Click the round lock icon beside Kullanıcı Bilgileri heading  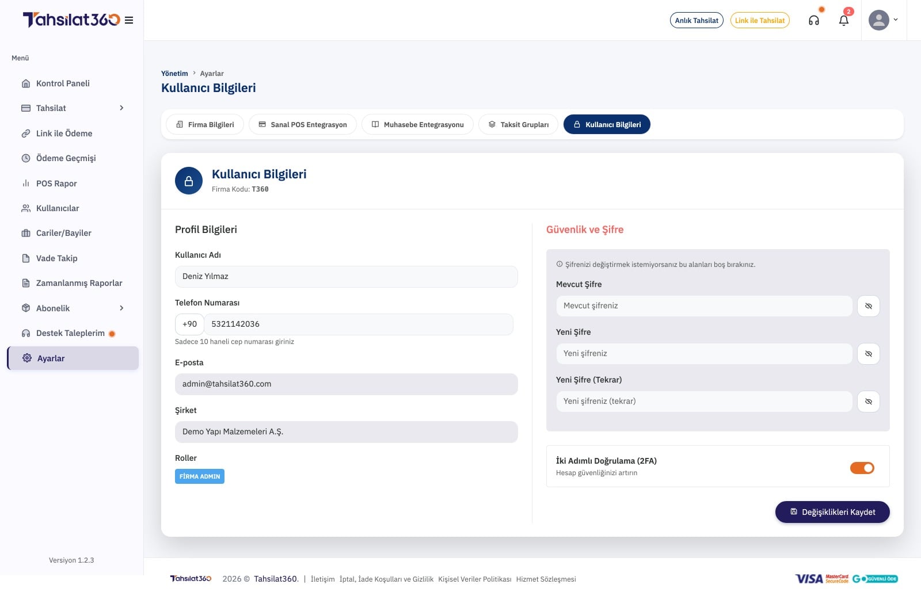[189, 181]
